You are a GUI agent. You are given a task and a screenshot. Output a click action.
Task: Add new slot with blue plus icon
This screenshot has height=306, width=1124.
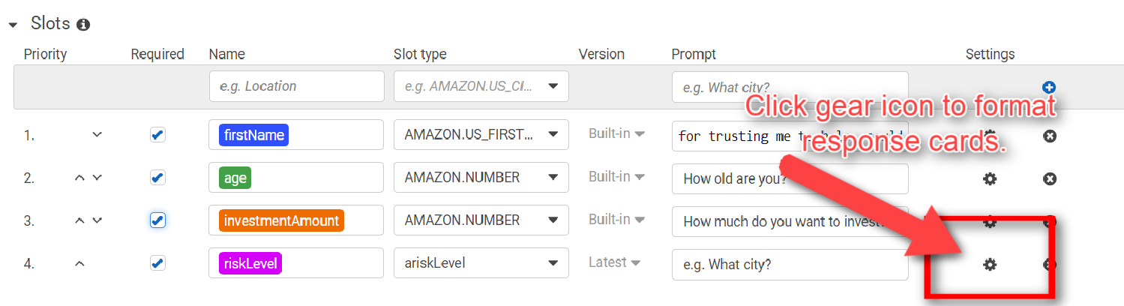point(1050,87)
